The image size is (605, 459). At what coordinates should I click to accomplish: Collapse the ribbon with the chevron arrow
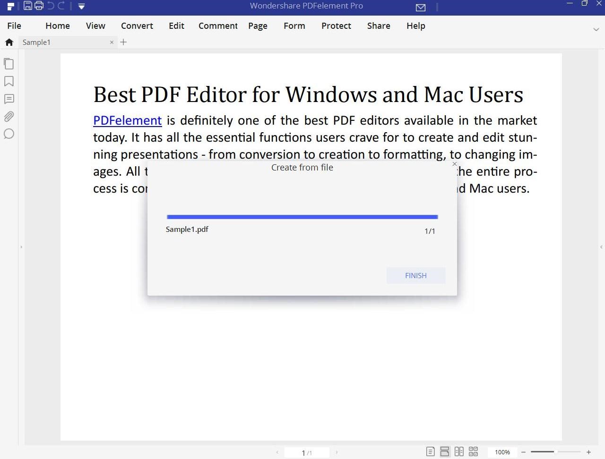[596, 29]
